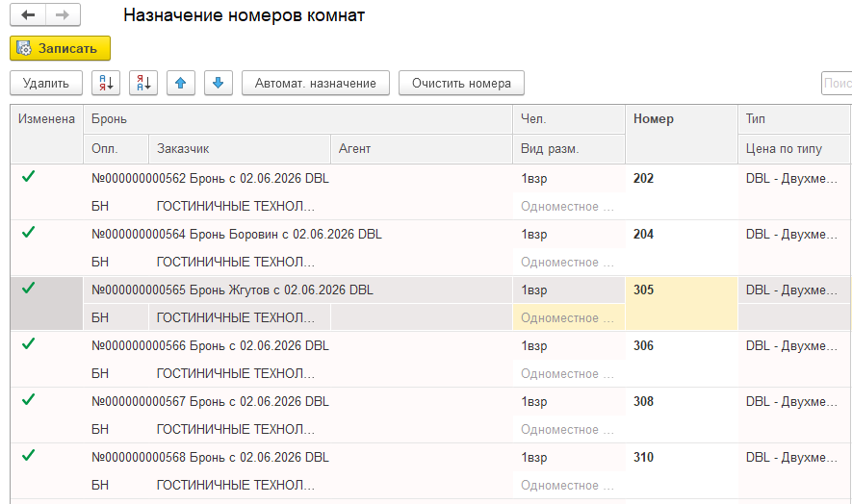
Task: Go forward with the right arrow button
Action: click(63, 14)
